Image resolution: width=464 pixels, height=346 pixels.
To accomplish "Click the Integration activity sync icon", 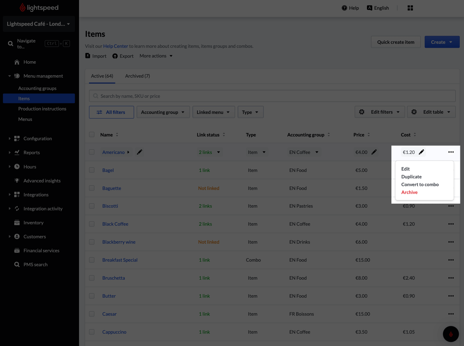I will pyautogui.click(x=17, y=208).
